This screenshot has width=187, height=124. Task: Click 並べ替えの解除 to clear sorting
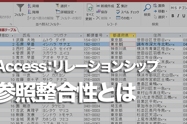click(x=40, y=18)
